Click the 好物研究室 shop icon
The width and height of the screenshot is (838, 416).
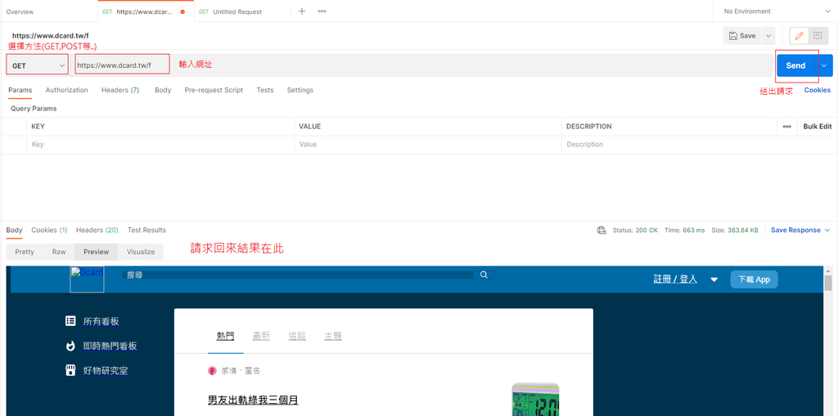point(70,370)
